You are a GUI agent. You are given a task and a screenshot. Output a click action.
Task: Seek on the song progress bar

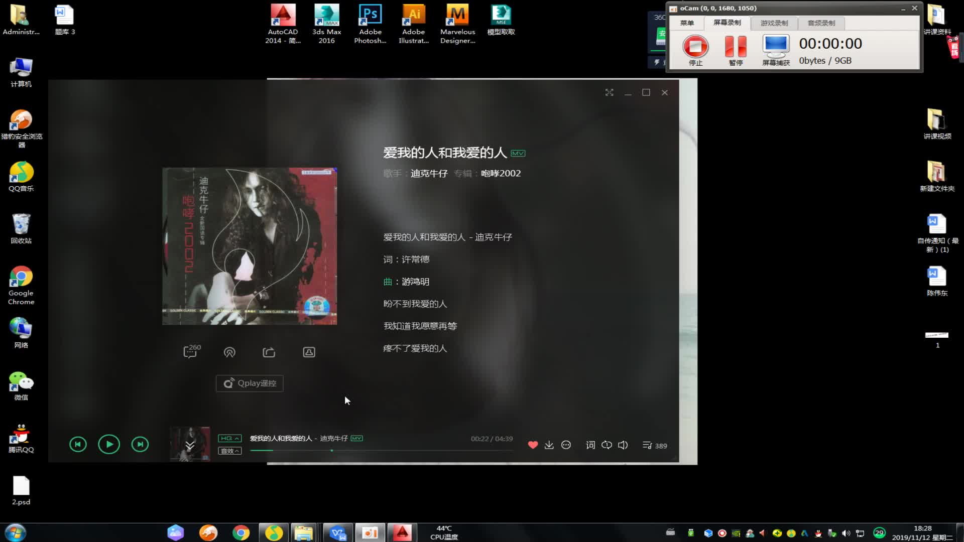pyautogui.click(x=382, y=451)
